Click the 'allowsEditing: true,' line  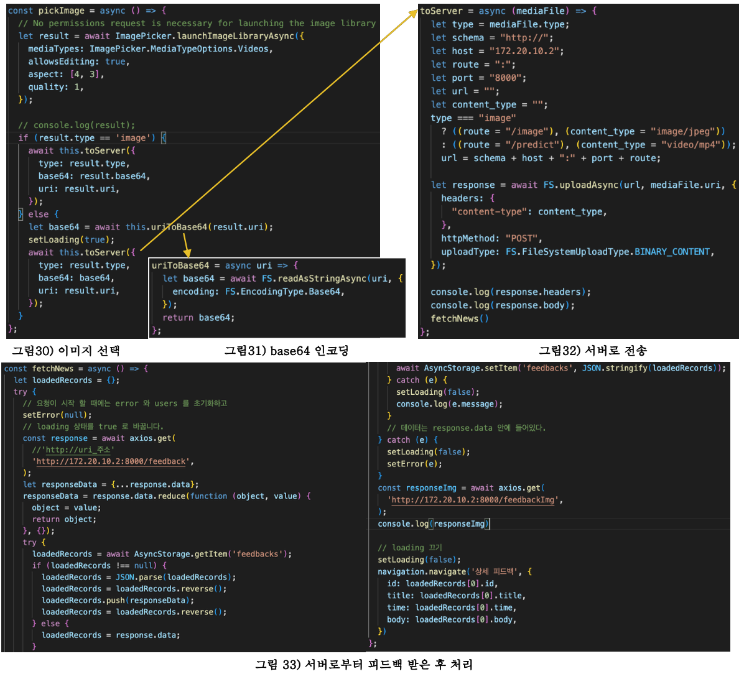point(79,62)
